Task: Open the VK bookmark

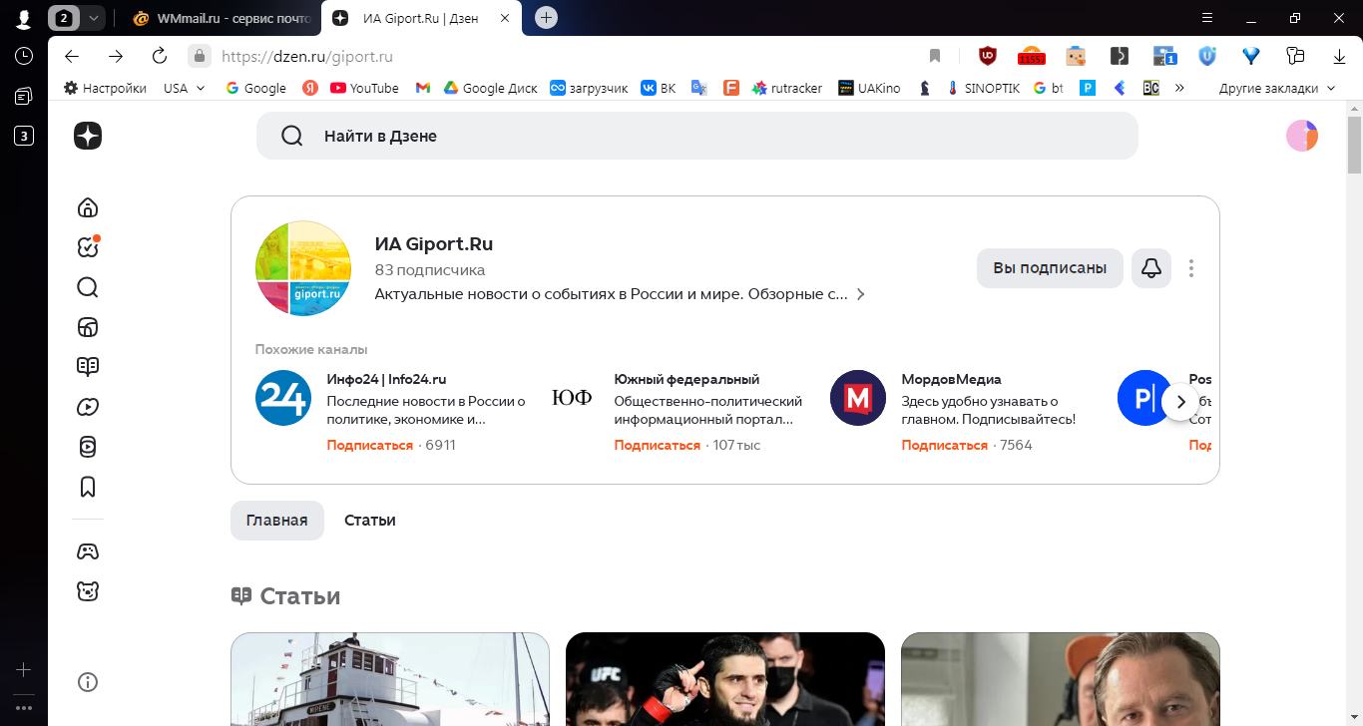Action: point(659,88)
